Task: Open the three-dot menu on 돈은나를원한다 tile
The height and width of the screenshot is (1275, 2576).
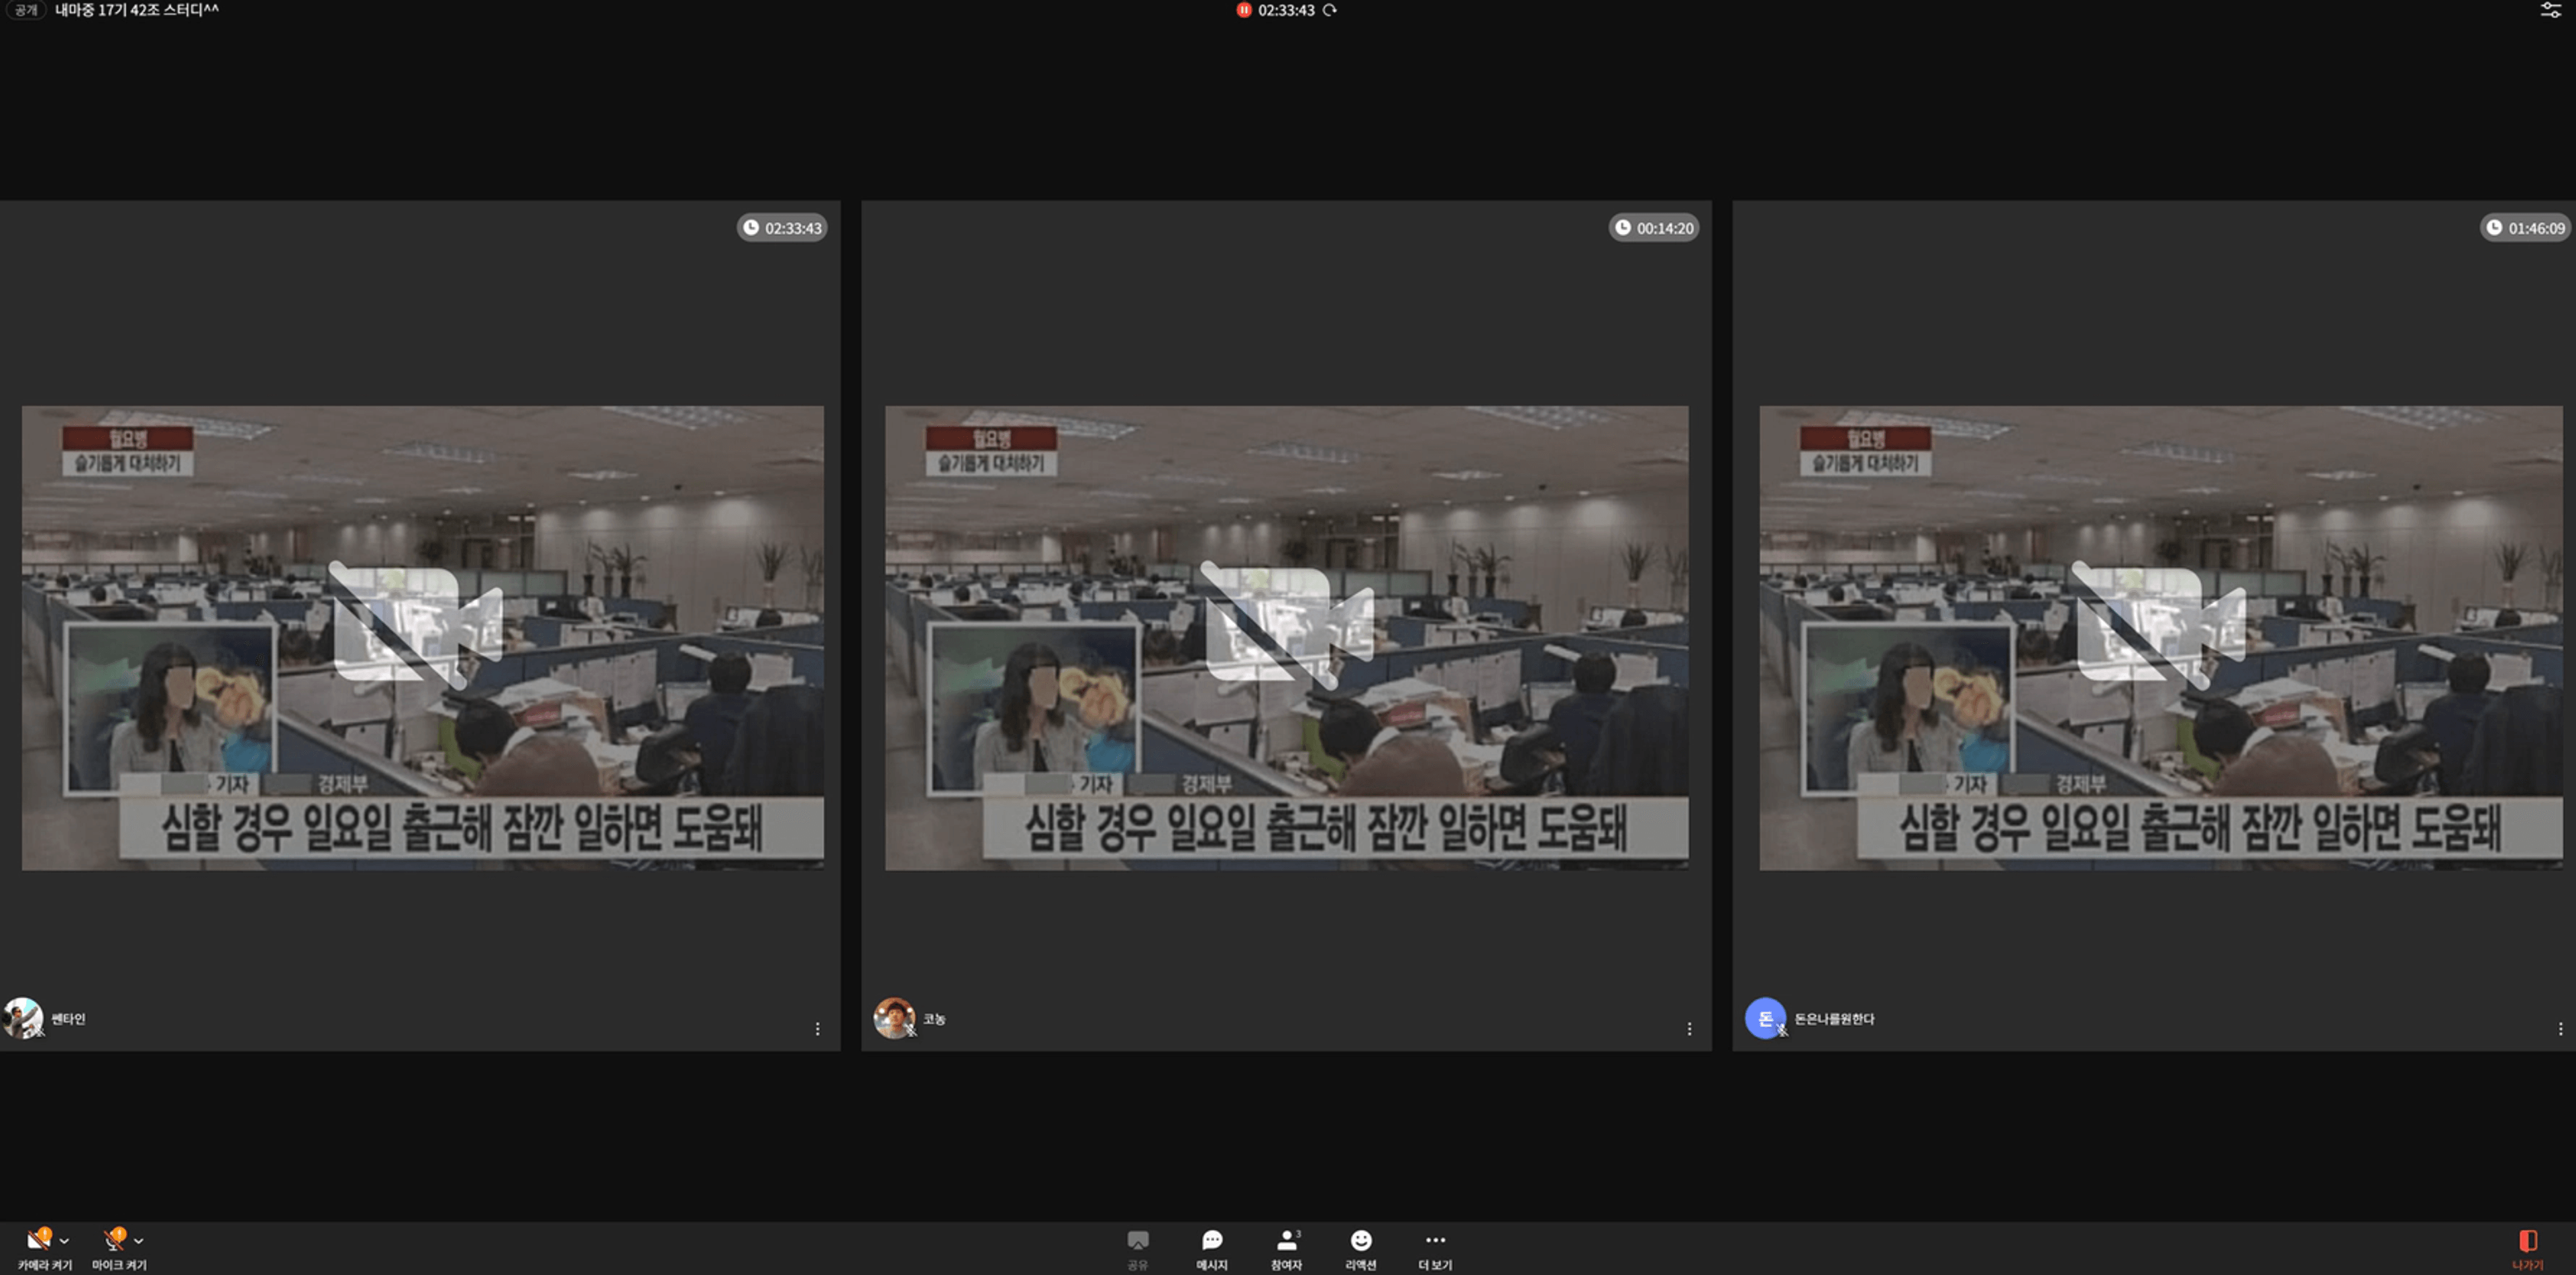Action: (2560, 1028)
